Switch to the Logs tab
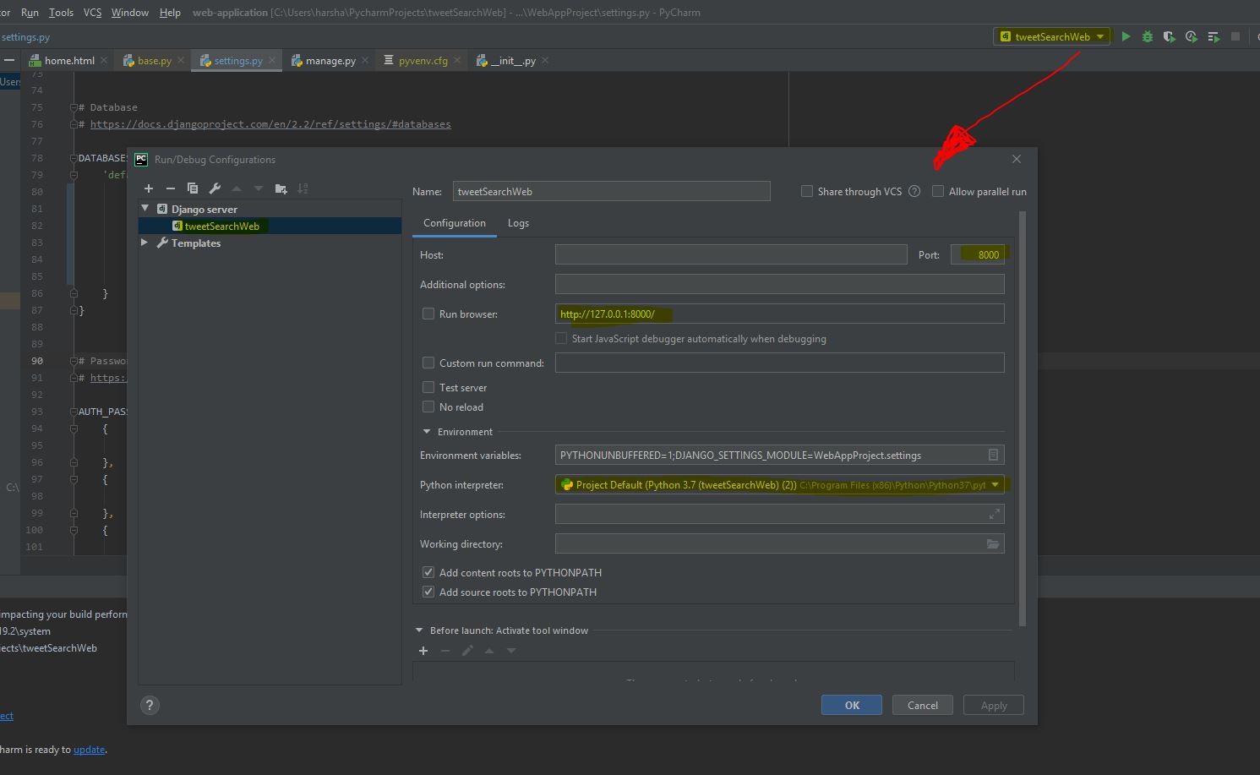Screen dimensions: 1260x775 coord(518,223)
